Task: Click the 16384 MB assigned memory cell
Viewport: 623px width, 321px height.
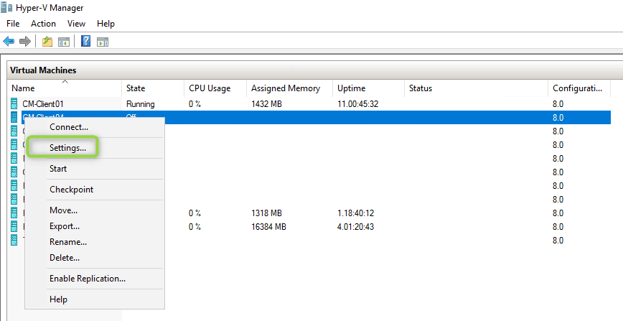Action: click(x=268, y=227)
